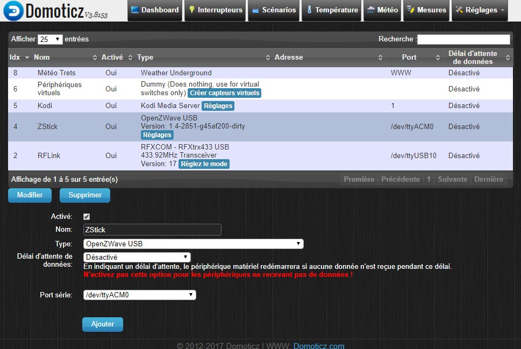Click Réglez le mode for RFLink
The width and height of the screenshot is (521, 349).
204,164
